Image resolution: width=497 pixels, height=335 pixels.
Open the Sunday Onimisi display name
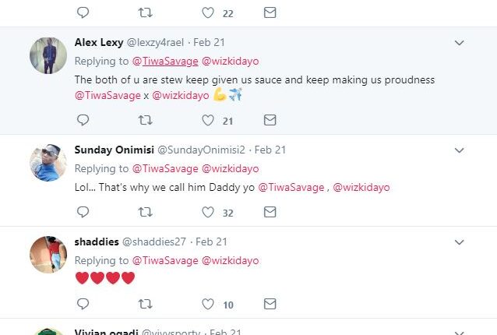tap(114, 149)
